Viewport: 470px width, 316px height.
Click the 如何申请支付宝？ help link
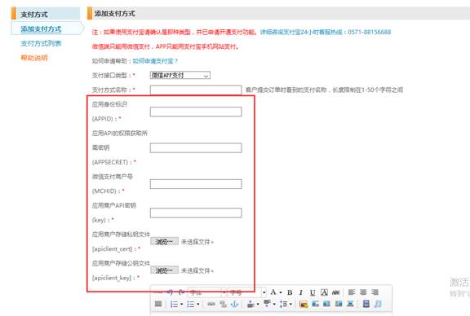(155, 61)
